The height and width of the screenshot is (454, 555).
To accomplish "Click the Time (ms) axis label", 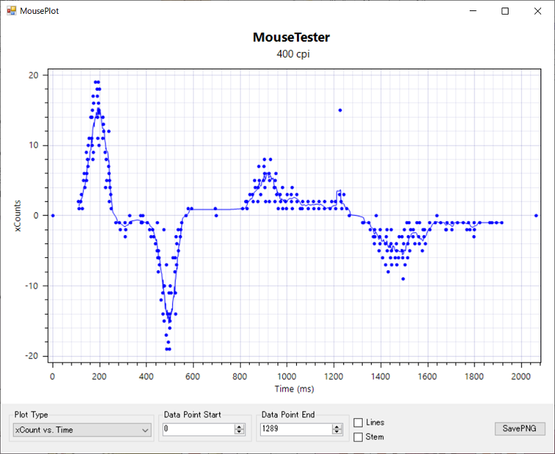I will point(294,389).
